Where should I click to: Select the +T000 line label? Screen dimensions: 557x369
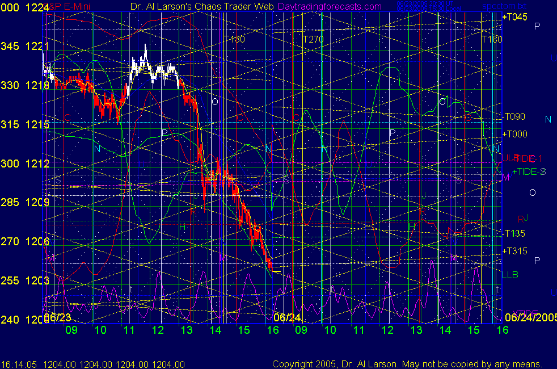(514, 134)
